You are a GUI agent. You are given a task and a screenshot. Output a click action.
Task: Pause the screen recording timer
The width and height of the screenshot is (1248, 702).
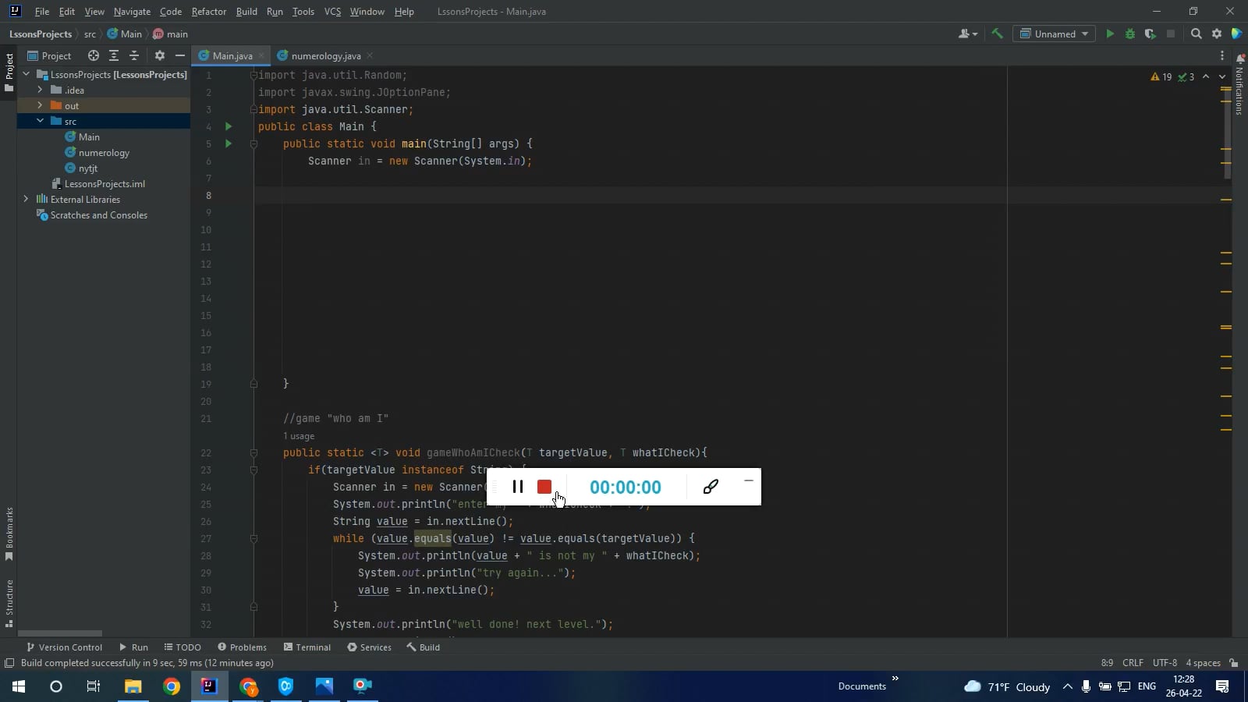pos(518,487)
